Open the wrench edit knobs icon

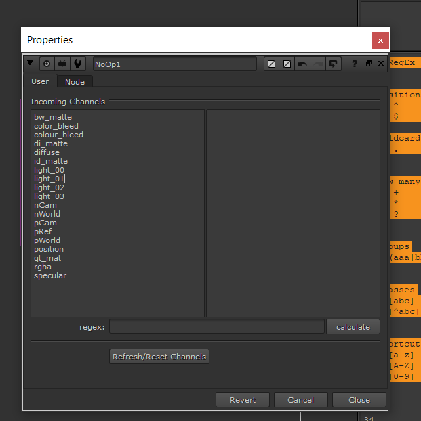[x=78, y=64]
